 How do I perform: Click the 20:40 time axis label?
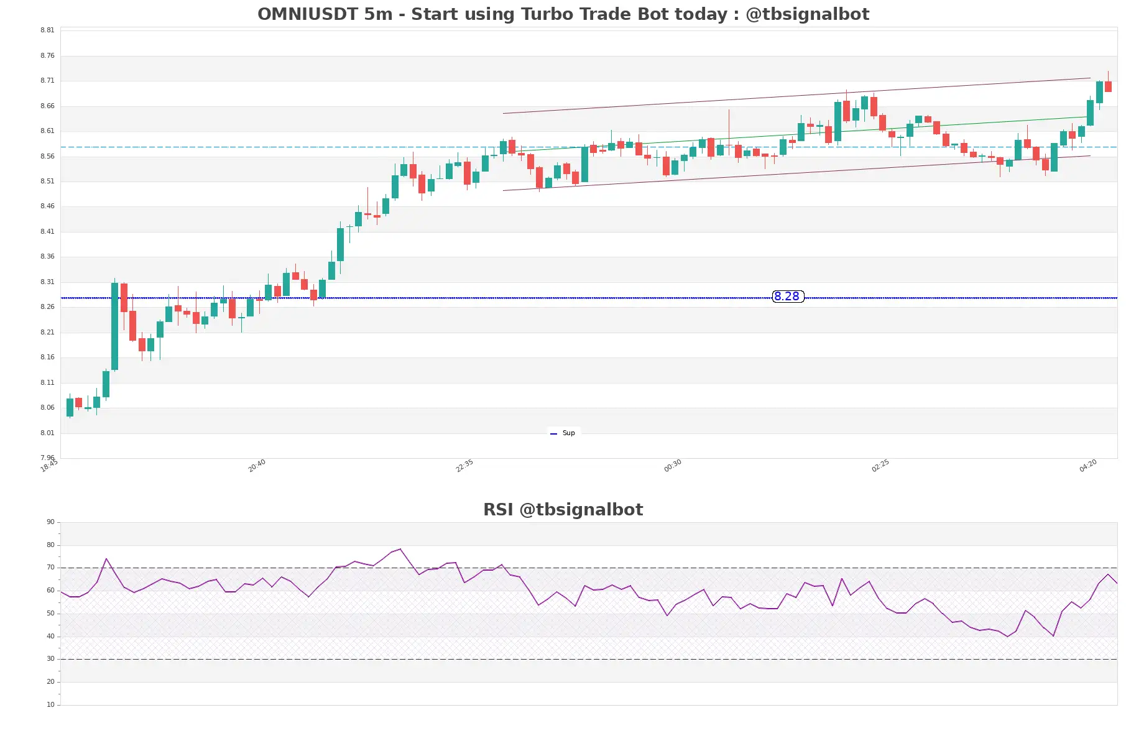[x=257, y=466]
